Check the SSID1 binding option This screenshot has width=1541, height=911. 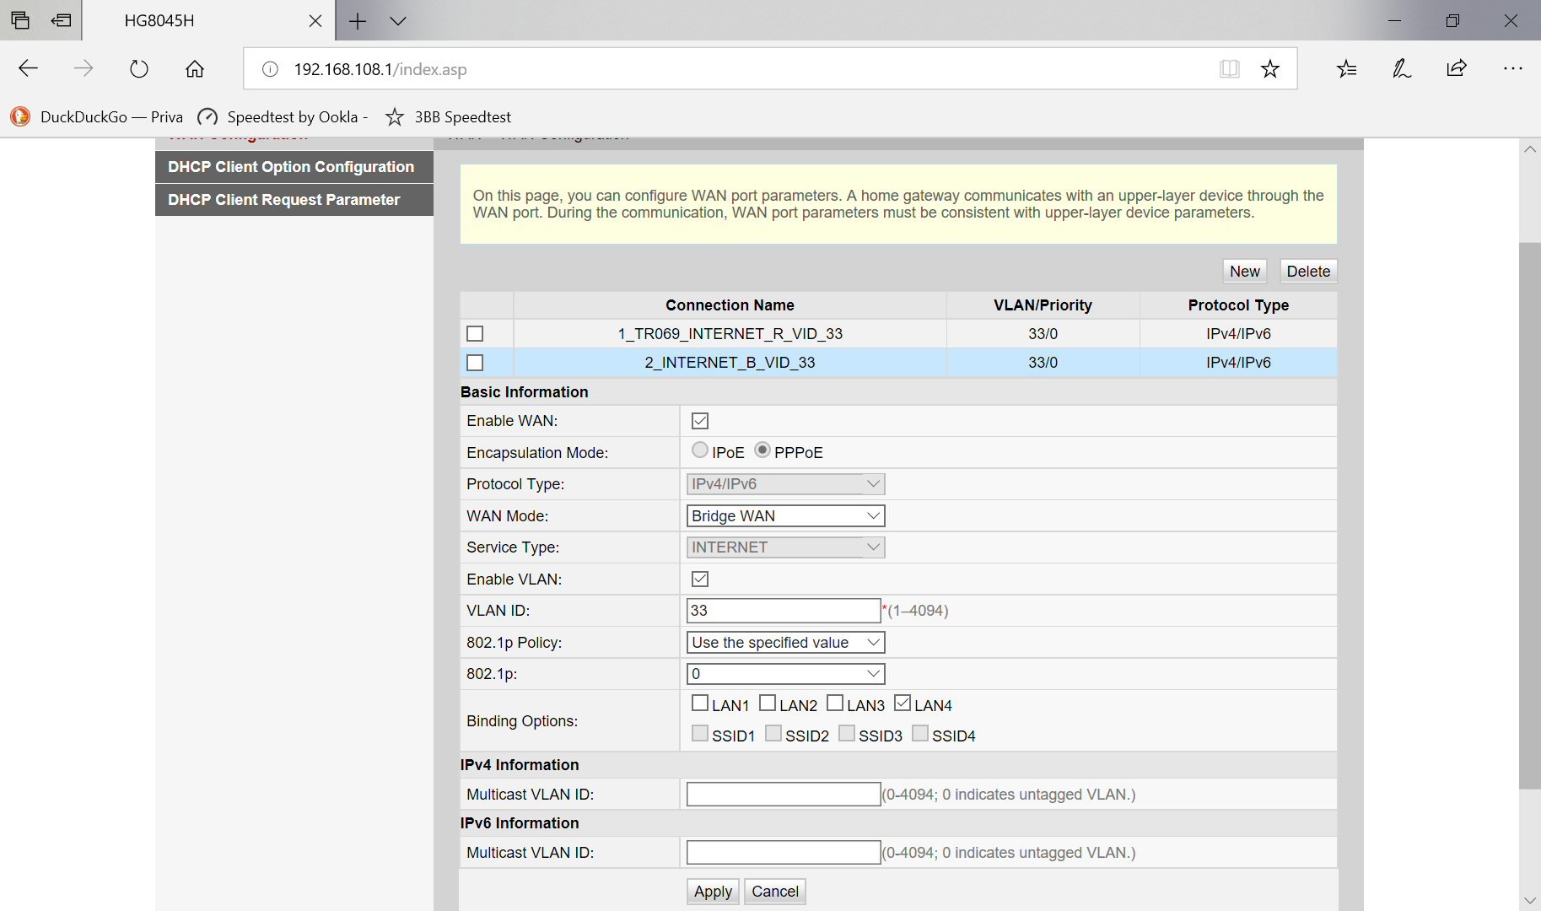(x=700, y=734)
